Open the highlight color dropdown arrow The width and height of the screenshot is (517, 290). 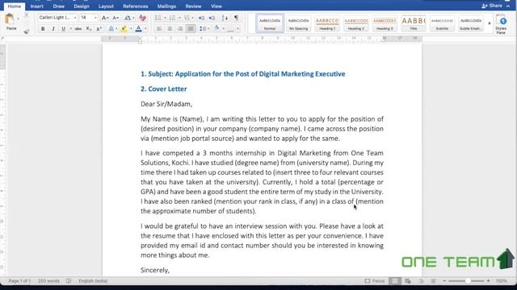coord(131,29)
